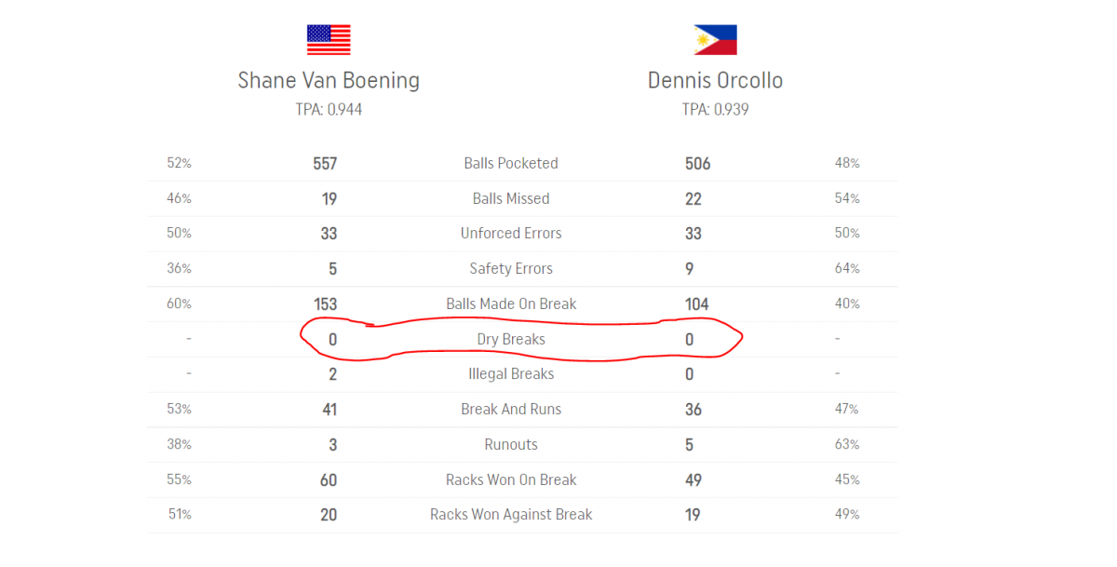Click the Balls Pocketed stat label

coord(511,164)
